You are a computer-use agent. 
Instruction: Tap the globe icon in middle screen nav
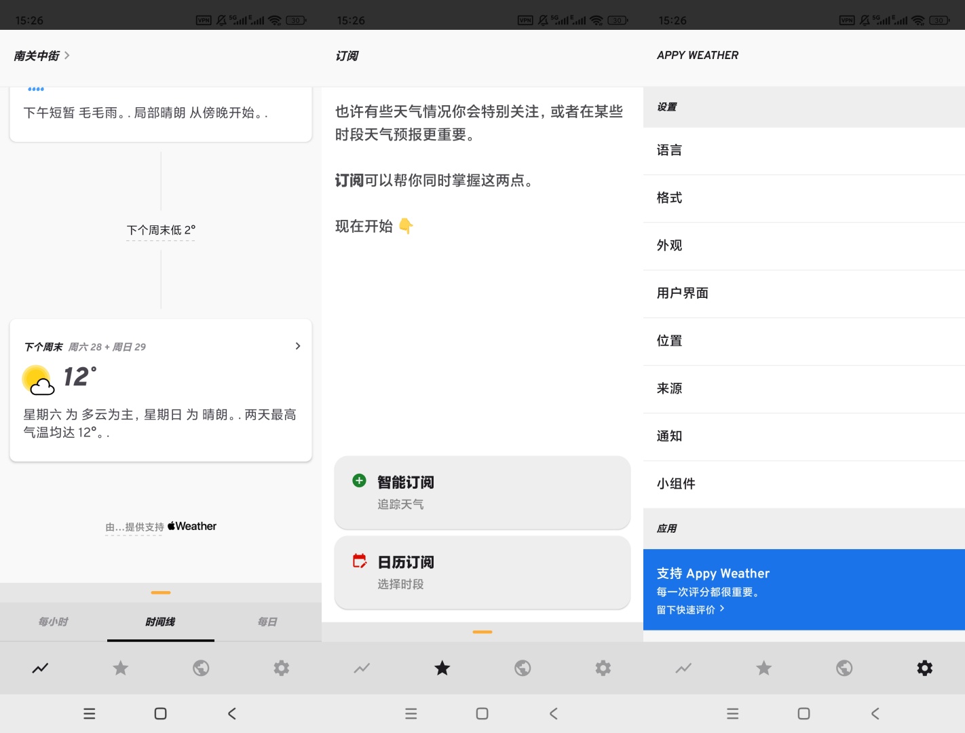[523, 669]
